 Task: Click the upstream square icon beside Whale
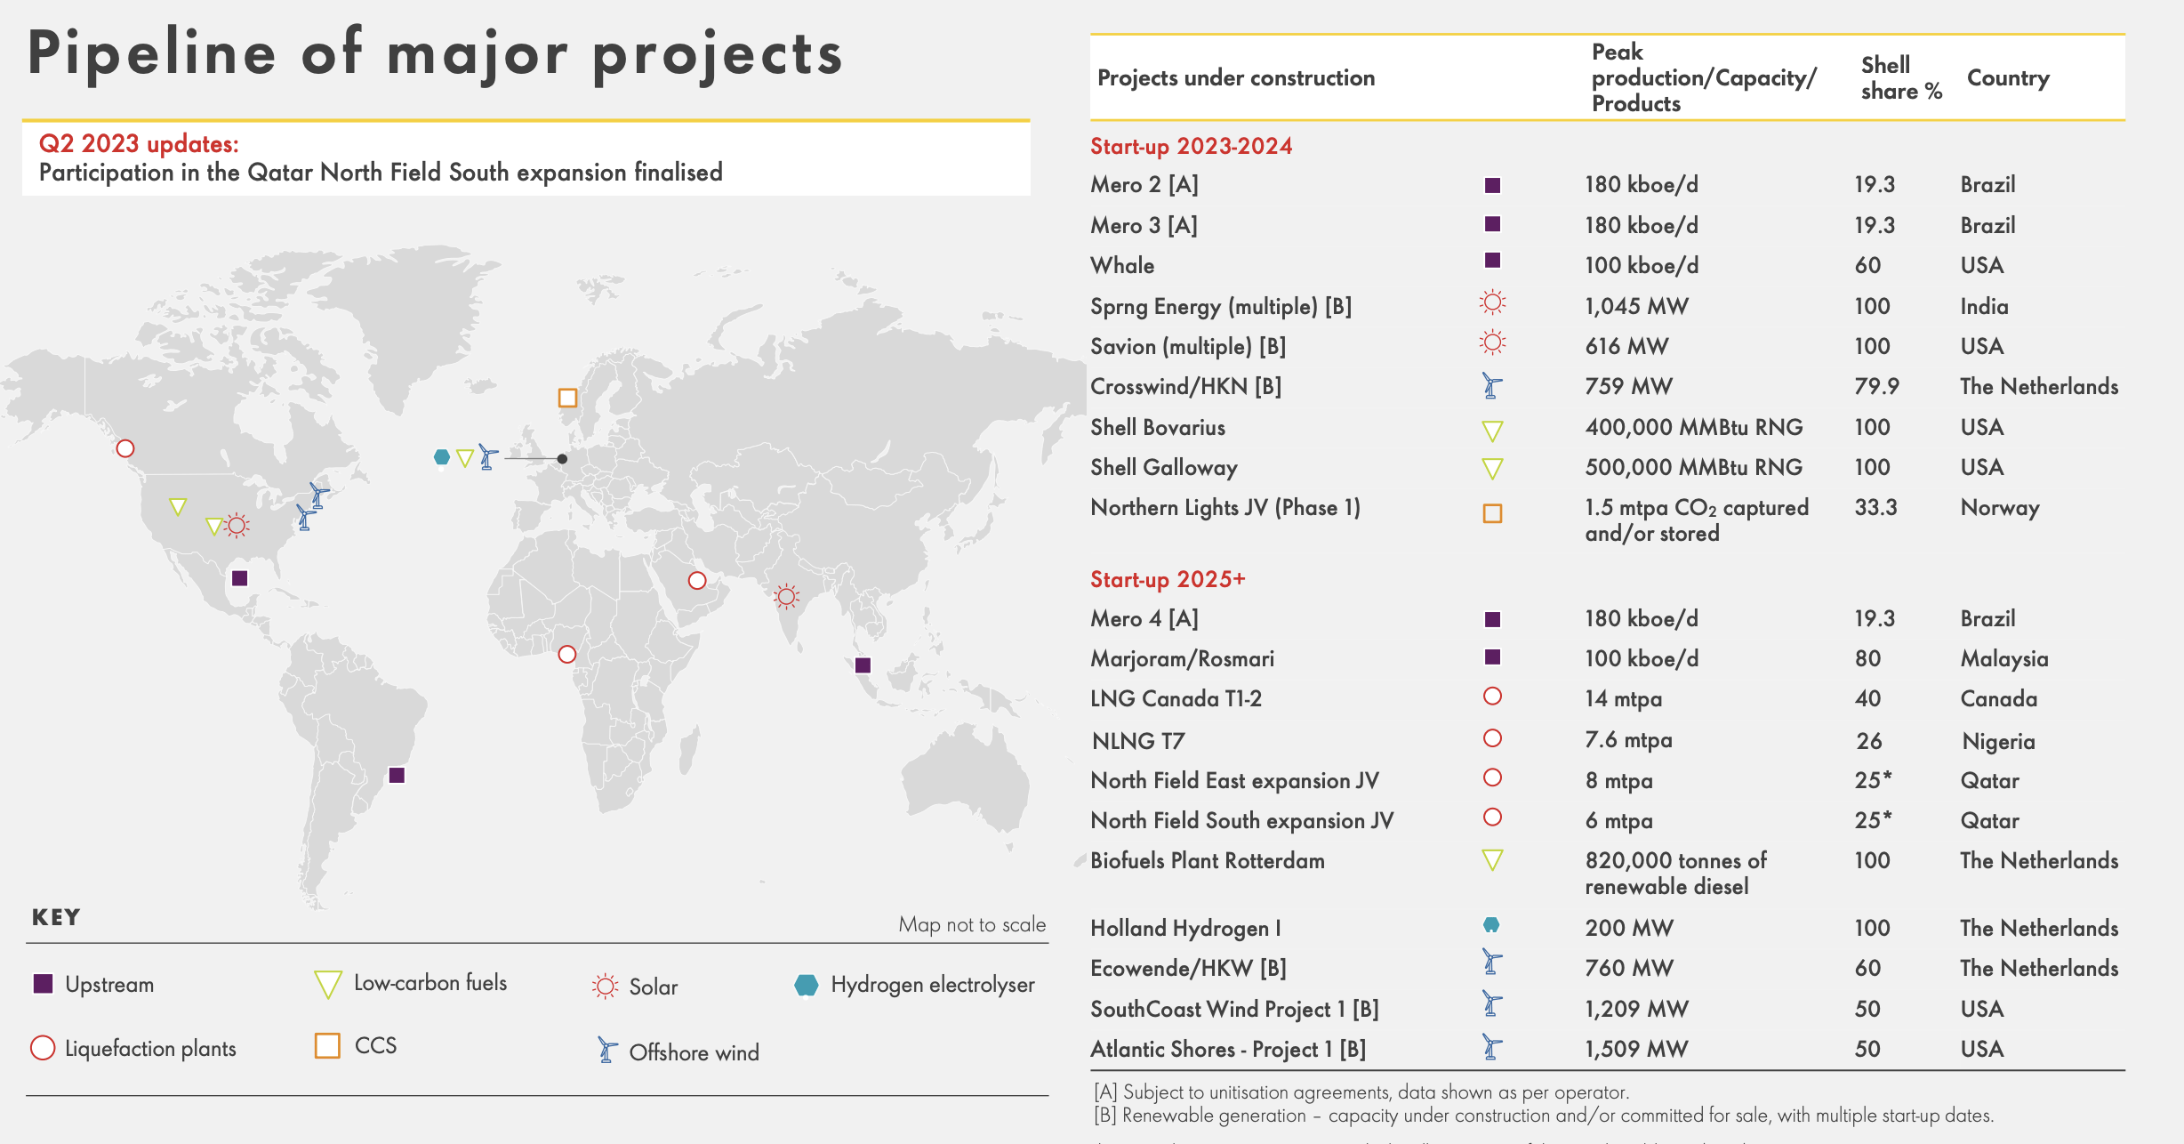pos(1493,260)
